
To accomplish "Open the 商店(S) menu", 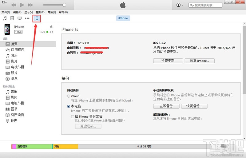I will tap(52, 12).
